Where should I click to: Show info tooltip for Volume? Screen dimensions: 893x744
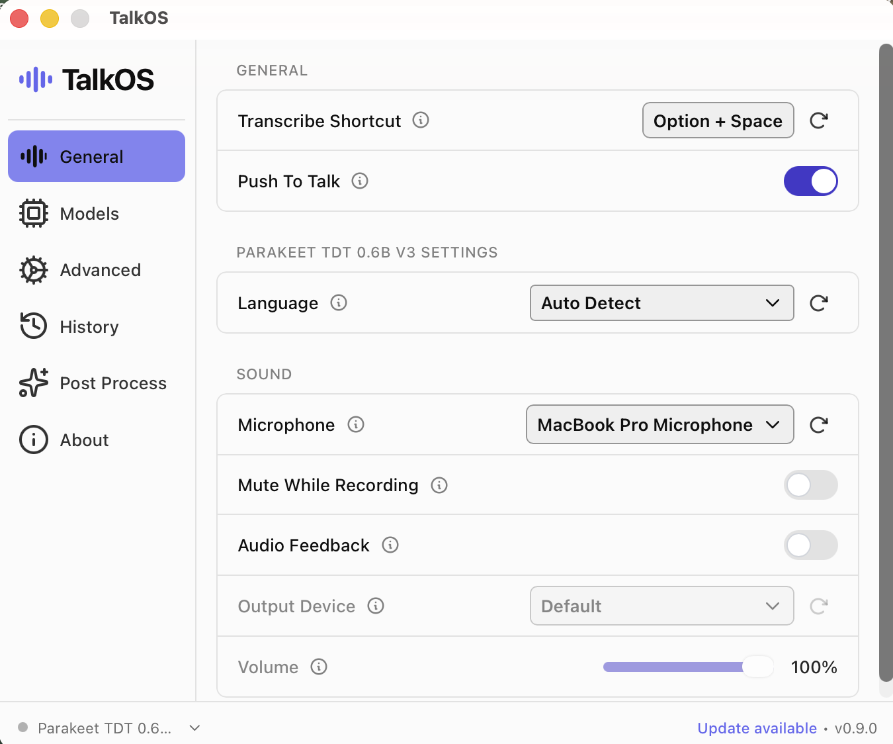coord(319,667)
